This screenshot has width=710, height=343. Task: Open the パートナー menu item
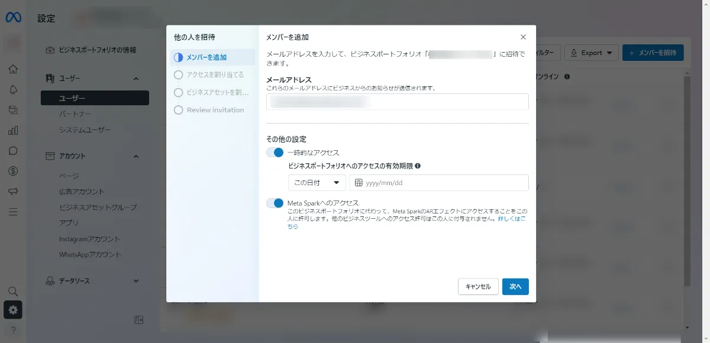[75, 114]
